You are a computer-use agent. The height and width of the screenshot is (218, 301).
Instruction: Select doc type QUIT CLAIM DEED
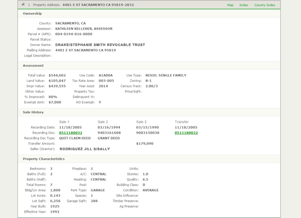pos(75,138)
